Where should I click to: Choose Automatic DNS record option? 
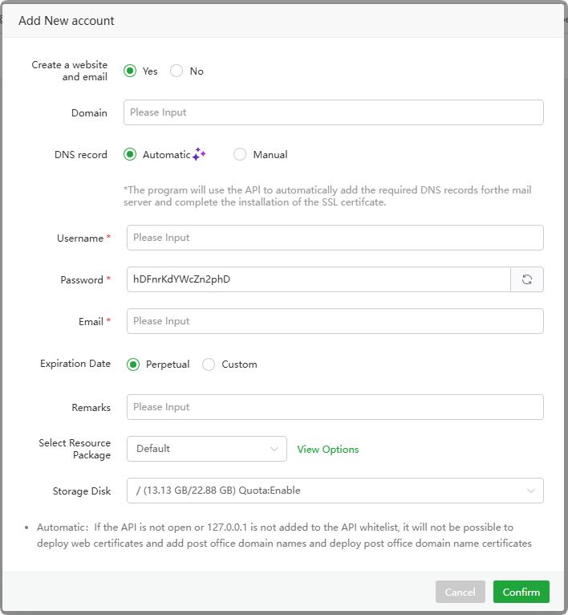130,154
